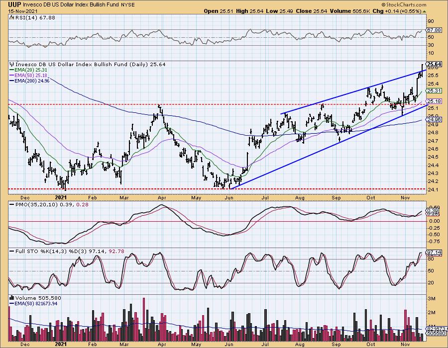Click the 3M volume axis label
The height and width of the screenshot is (348, 448).
tap(432, 299)
